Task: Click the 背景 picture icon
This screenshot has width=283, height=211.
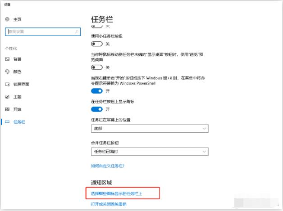Action: (7, 59)
